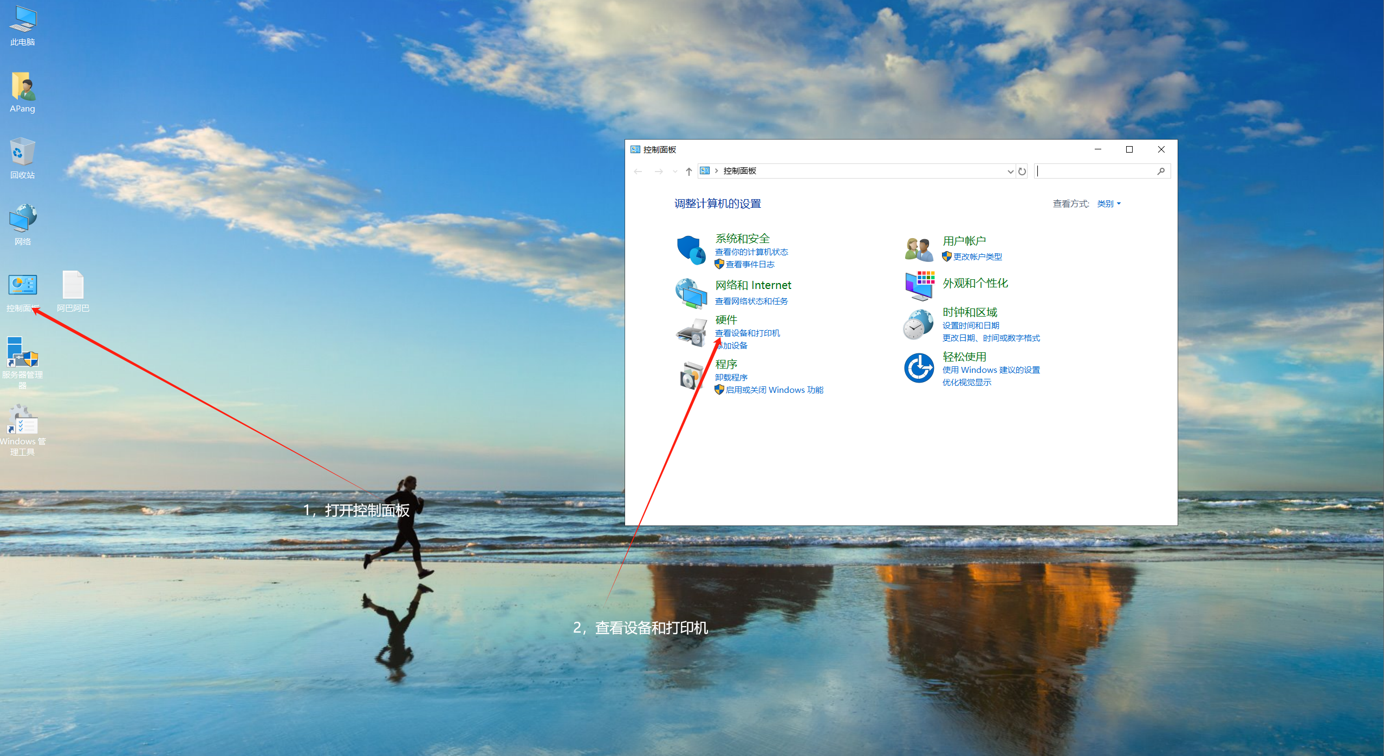The height and width of the screenshot is (756, 1384).
Task: Expand the 查看方式 类别 dropdown
Action: 1108,204
